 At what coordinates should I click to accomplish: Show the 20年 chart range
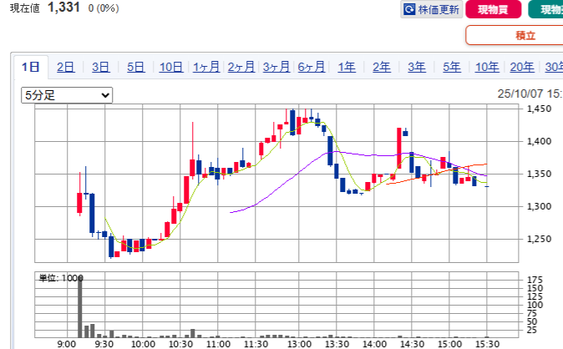coord(522,68)
